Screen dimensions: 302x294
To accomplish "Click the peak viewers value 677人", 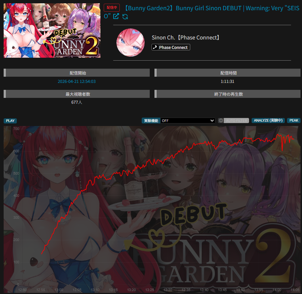I will click(x=77, y=102).
